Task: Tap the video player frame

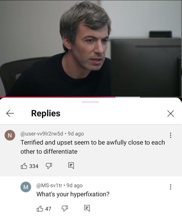Action: [91, 48]
